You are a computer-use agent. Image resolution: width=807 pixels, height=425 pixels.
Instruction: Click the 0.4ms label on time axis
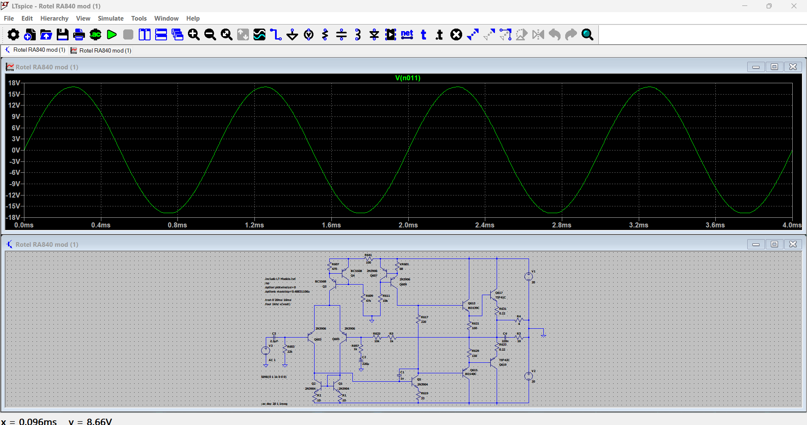(101, 225)
